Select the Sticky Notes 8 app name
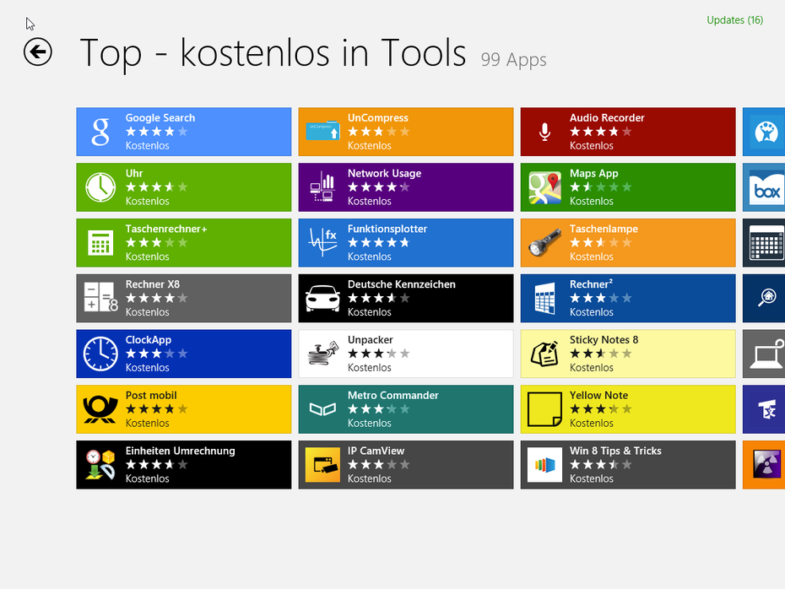 (604, 340)
